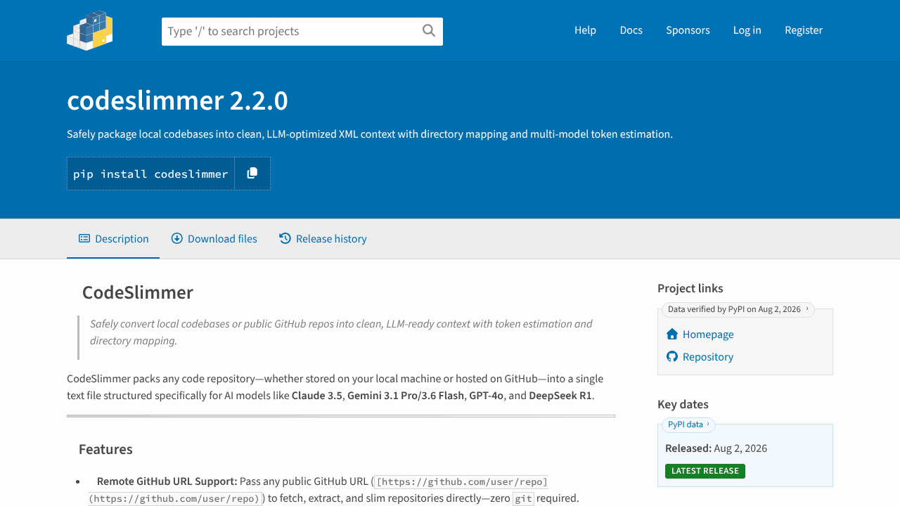
Task: Switch to the Download files tab
Action: [x=214, y=239]
